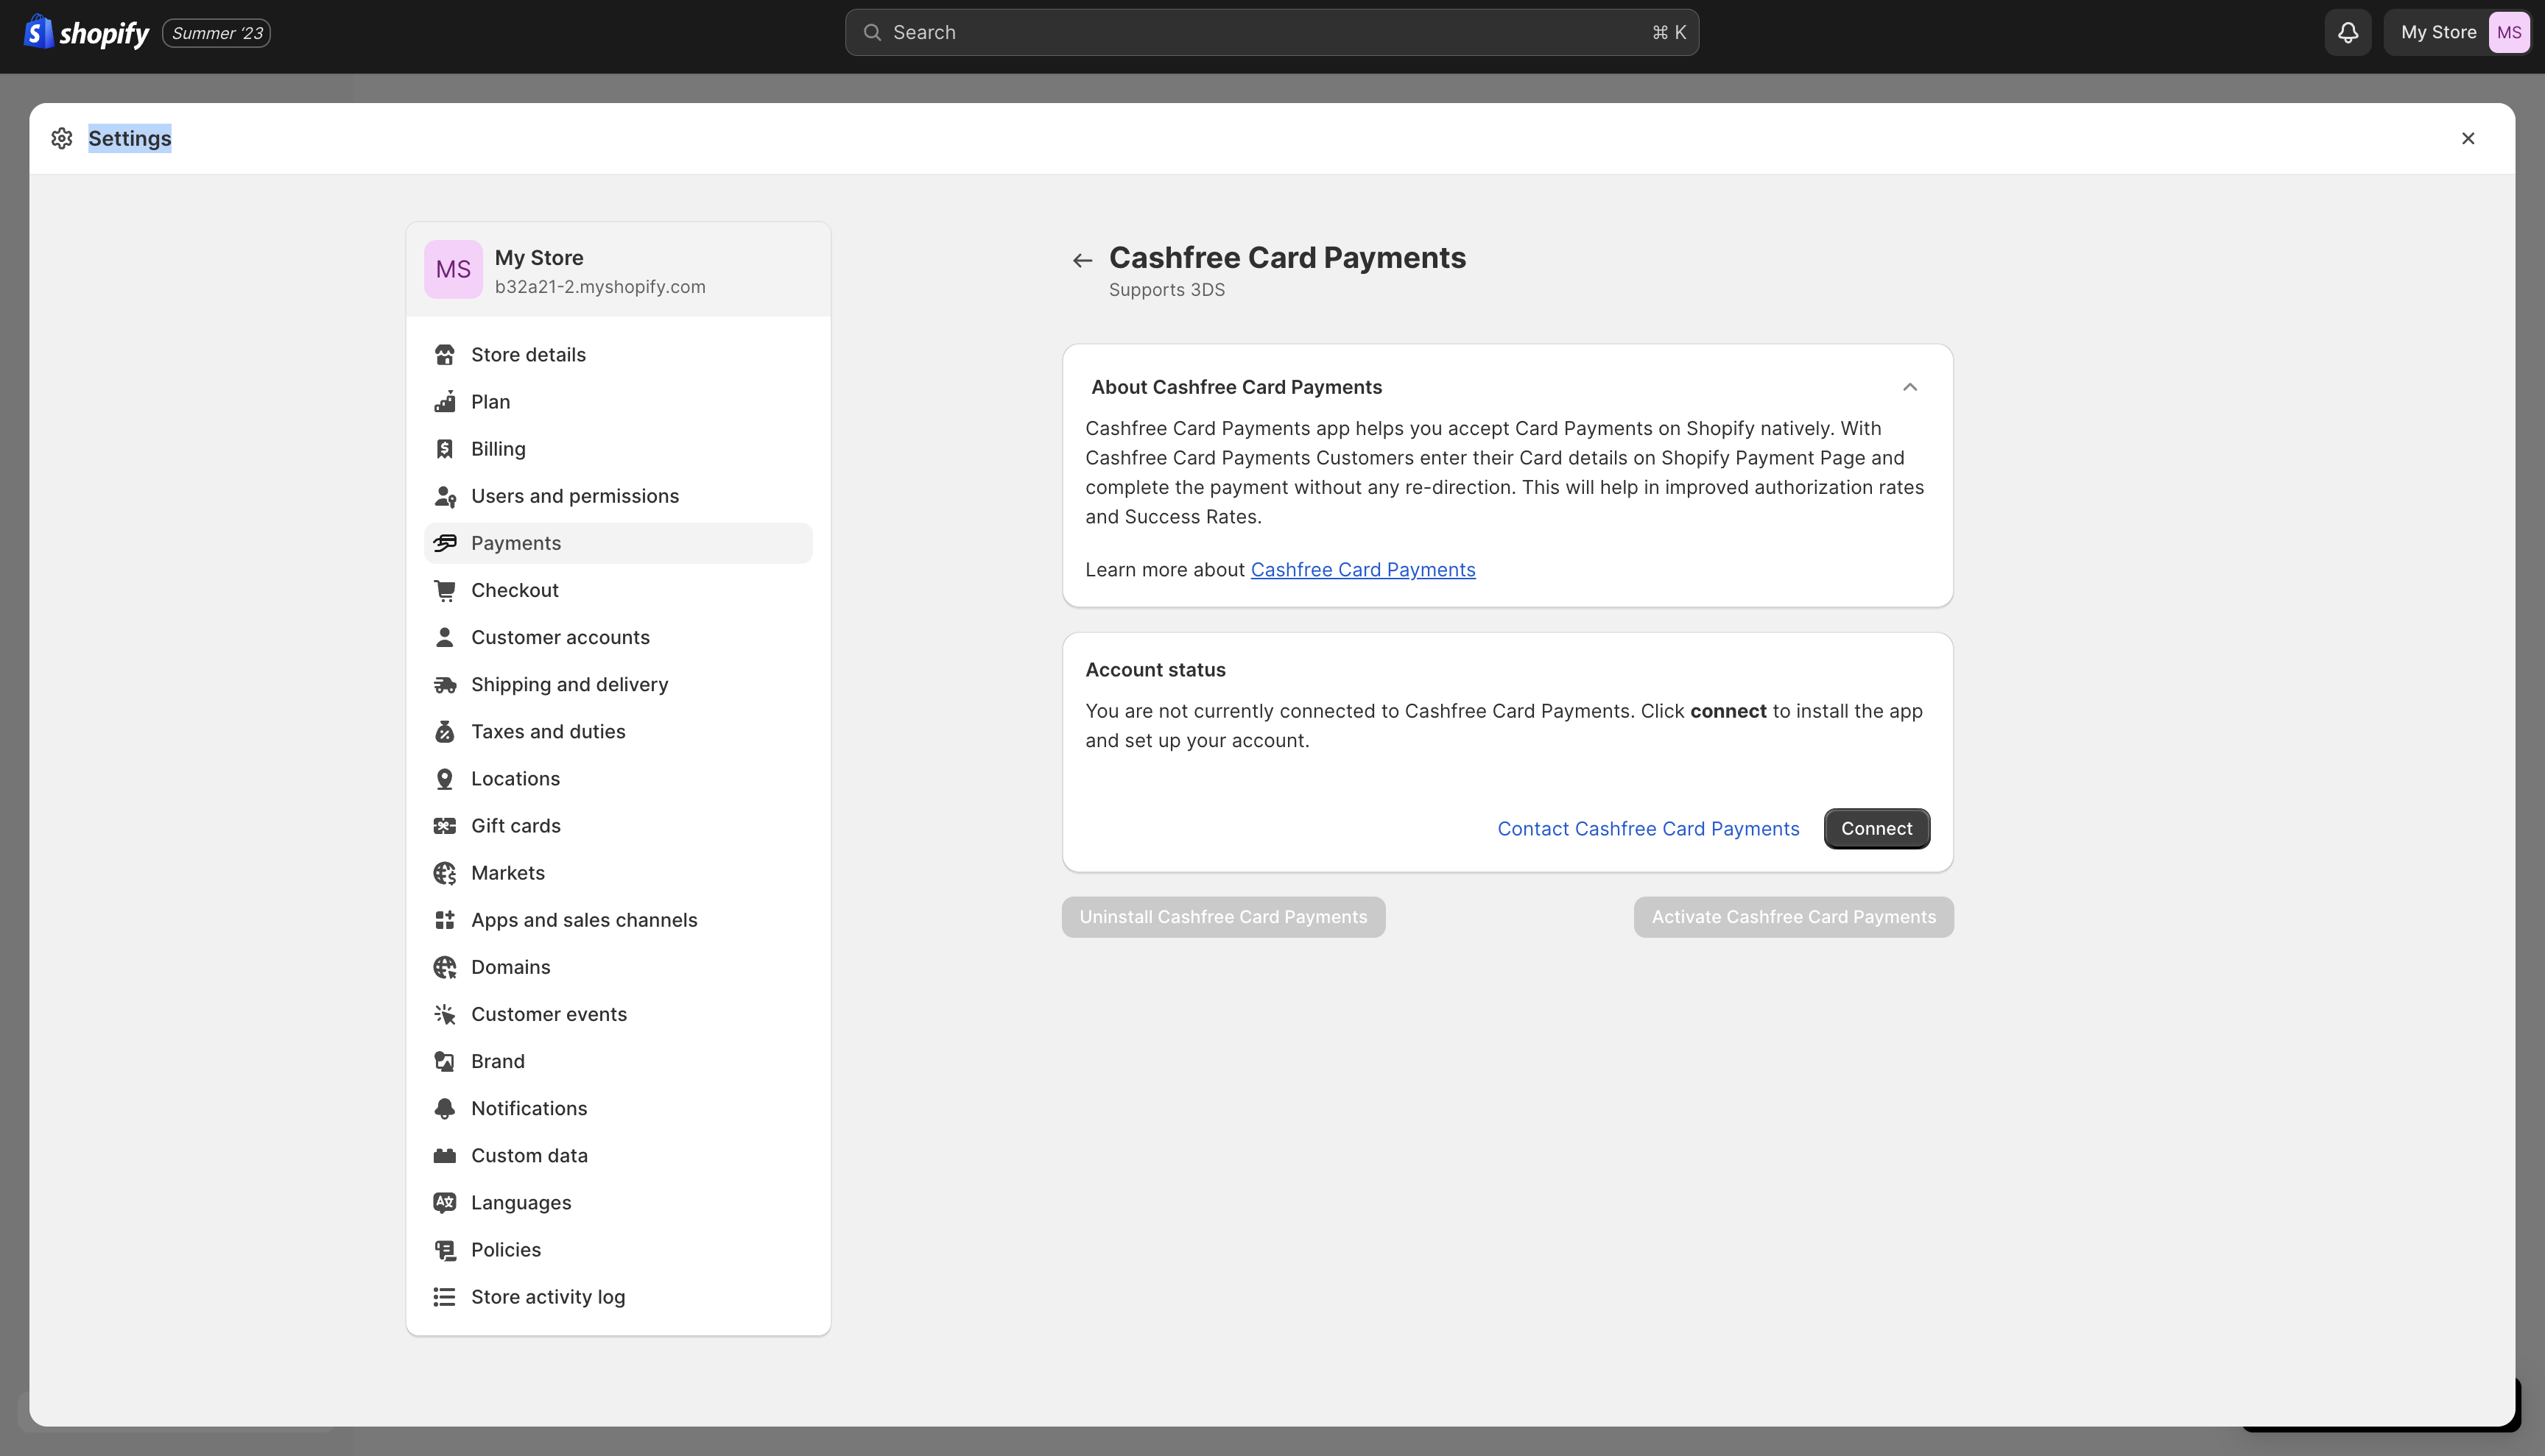2545x1456 pixels.
Task: Collapse the About Cashfree Card Payments section
Action: tap(1909, 387)
